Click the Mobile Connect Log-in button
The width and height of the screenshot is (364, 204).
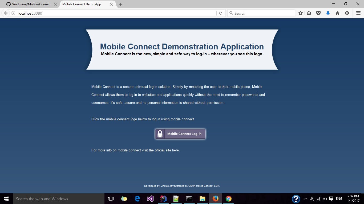click(x=180, y=134)
